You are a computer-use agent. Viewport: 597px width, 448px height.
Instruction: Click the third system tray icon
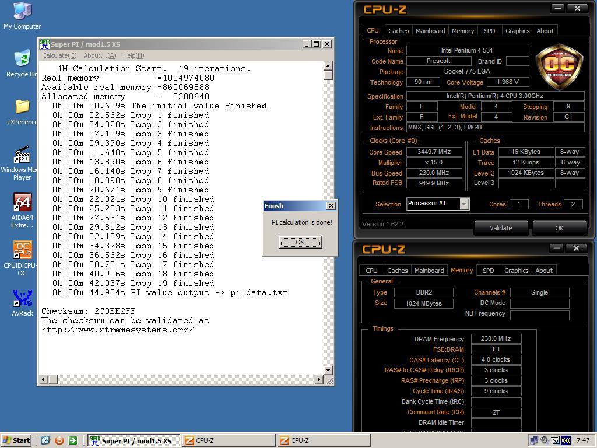tap(555, 441)
